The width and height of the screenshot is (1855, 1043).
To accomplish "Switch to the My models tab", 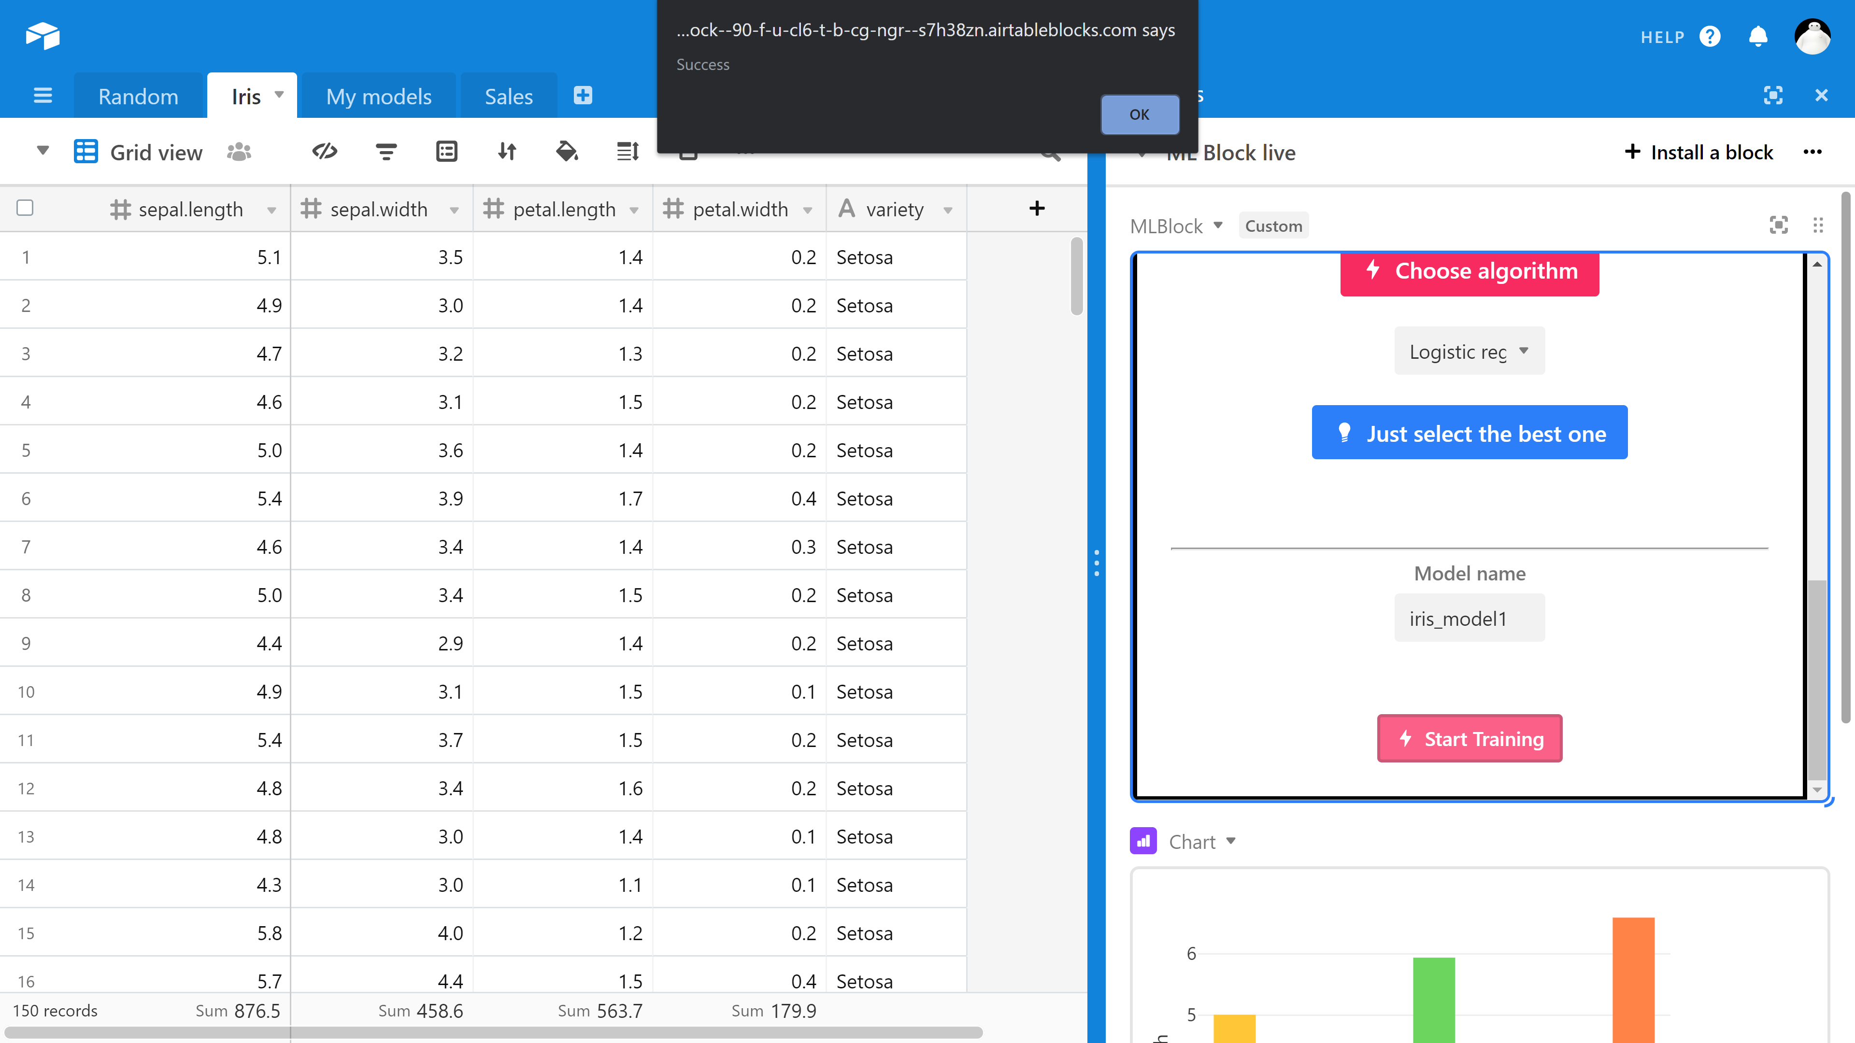I will pos(378,97).
